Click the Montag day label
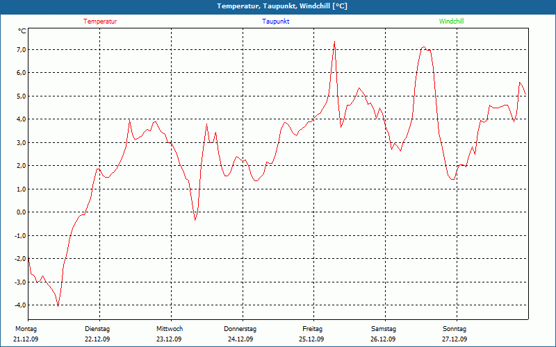This screenshot has width=556, height=347. coord(26,329)
